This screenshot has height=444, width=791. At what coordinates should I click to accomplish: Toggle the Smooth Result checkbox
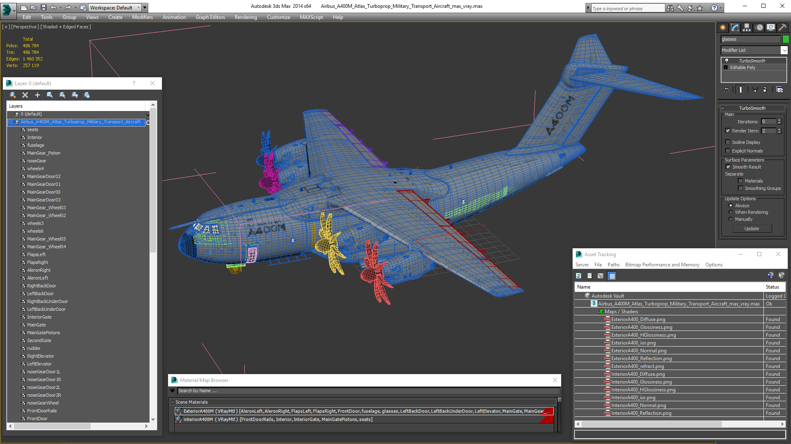coord(728,167)
